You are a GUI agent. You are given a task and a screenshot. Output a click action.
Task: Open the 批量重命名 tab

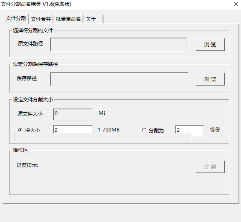point(68,19)
